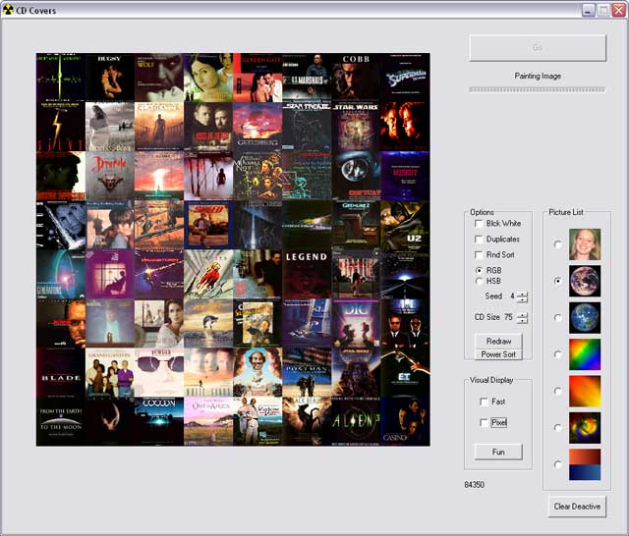629x536 pixels.
Task: Select the Blade cover tile
Action: coord(61,372)
